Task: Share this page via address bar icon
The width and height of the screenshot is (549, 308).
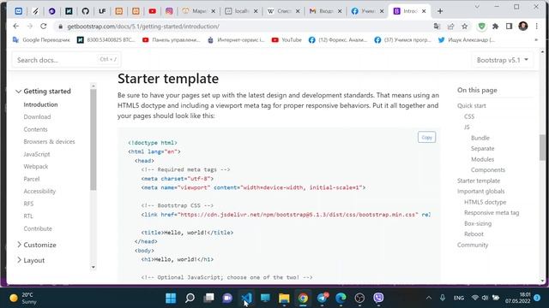Action: [x=450, y=27]
